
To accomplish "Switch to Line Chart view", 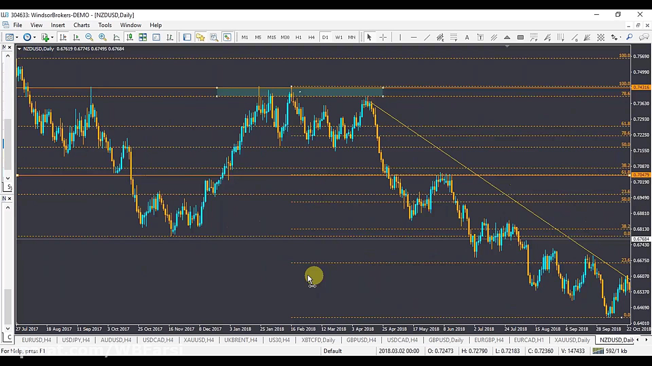I will point(116,37).
